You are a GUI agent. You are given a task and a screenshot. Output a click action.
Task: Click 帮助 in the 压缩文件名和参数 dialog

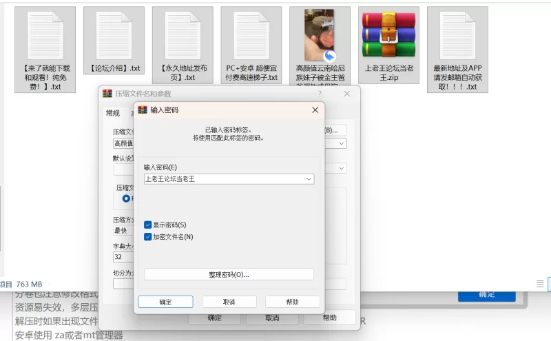coord(330,318)
